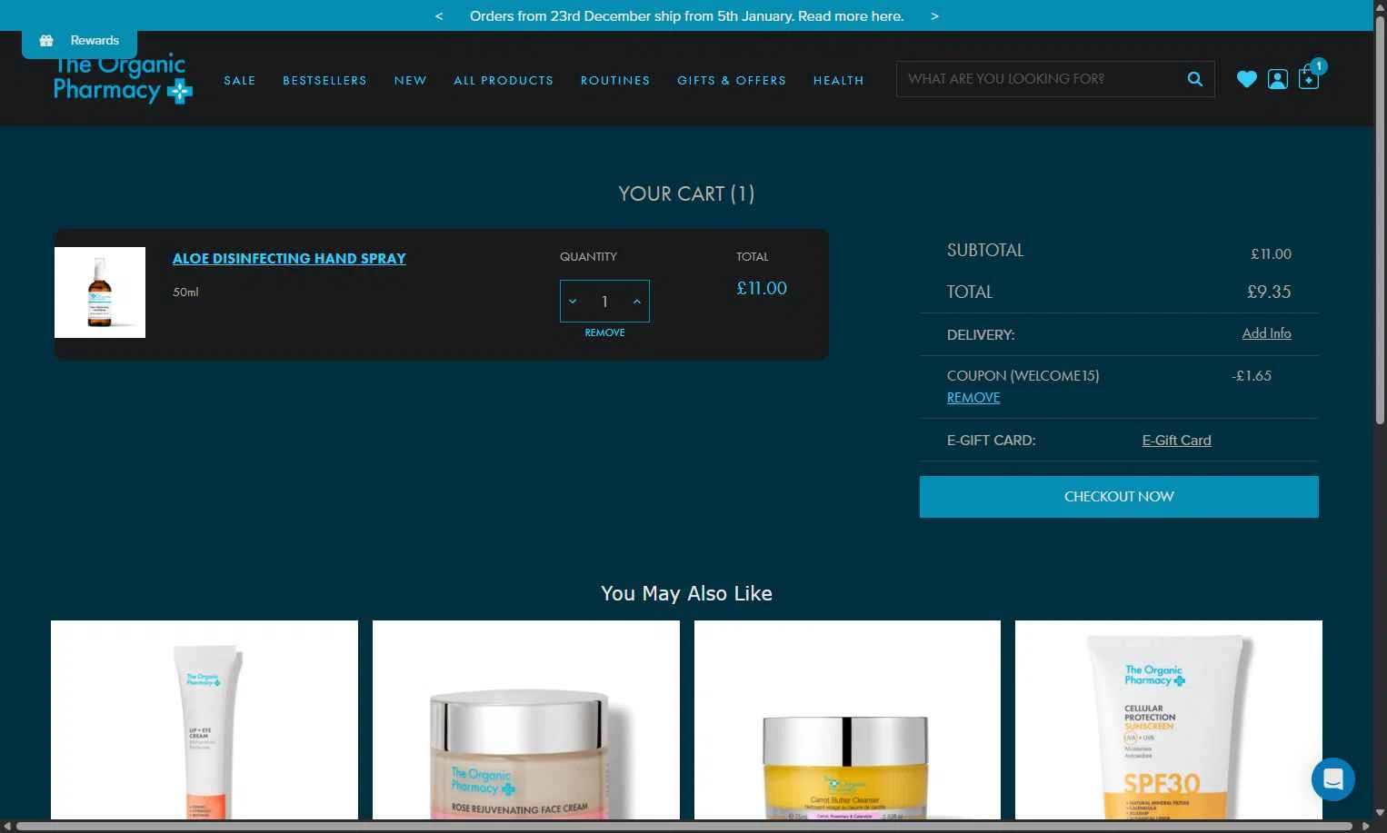Click the quantity value field
1387x833 pixels.
[604, 302]
